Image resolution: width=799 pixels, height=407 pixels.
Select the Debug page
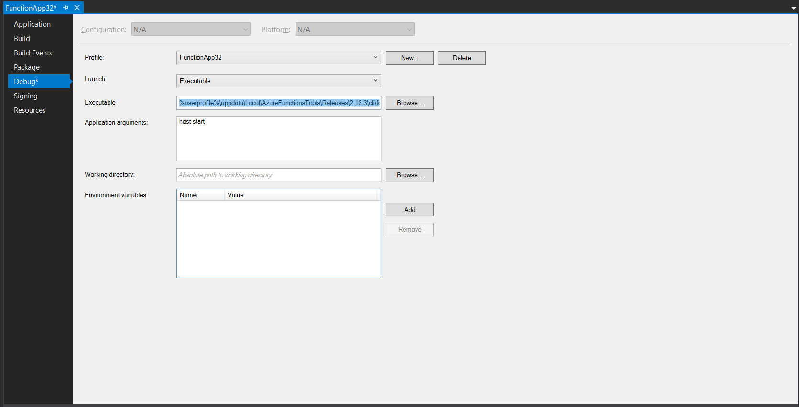[x=39, y=81]
